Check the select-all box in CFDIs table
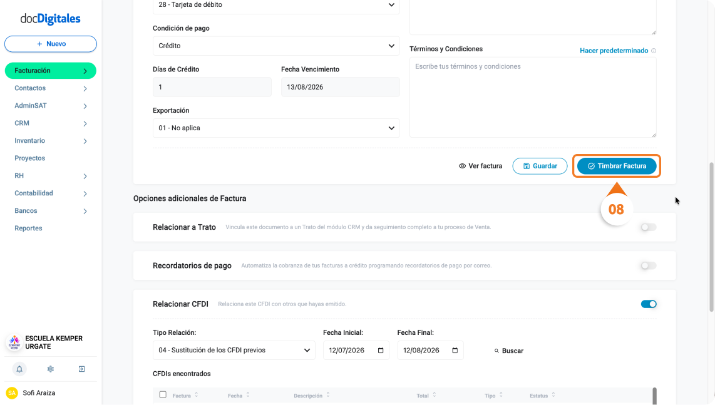The image size is (715, 405). [163, 394]
